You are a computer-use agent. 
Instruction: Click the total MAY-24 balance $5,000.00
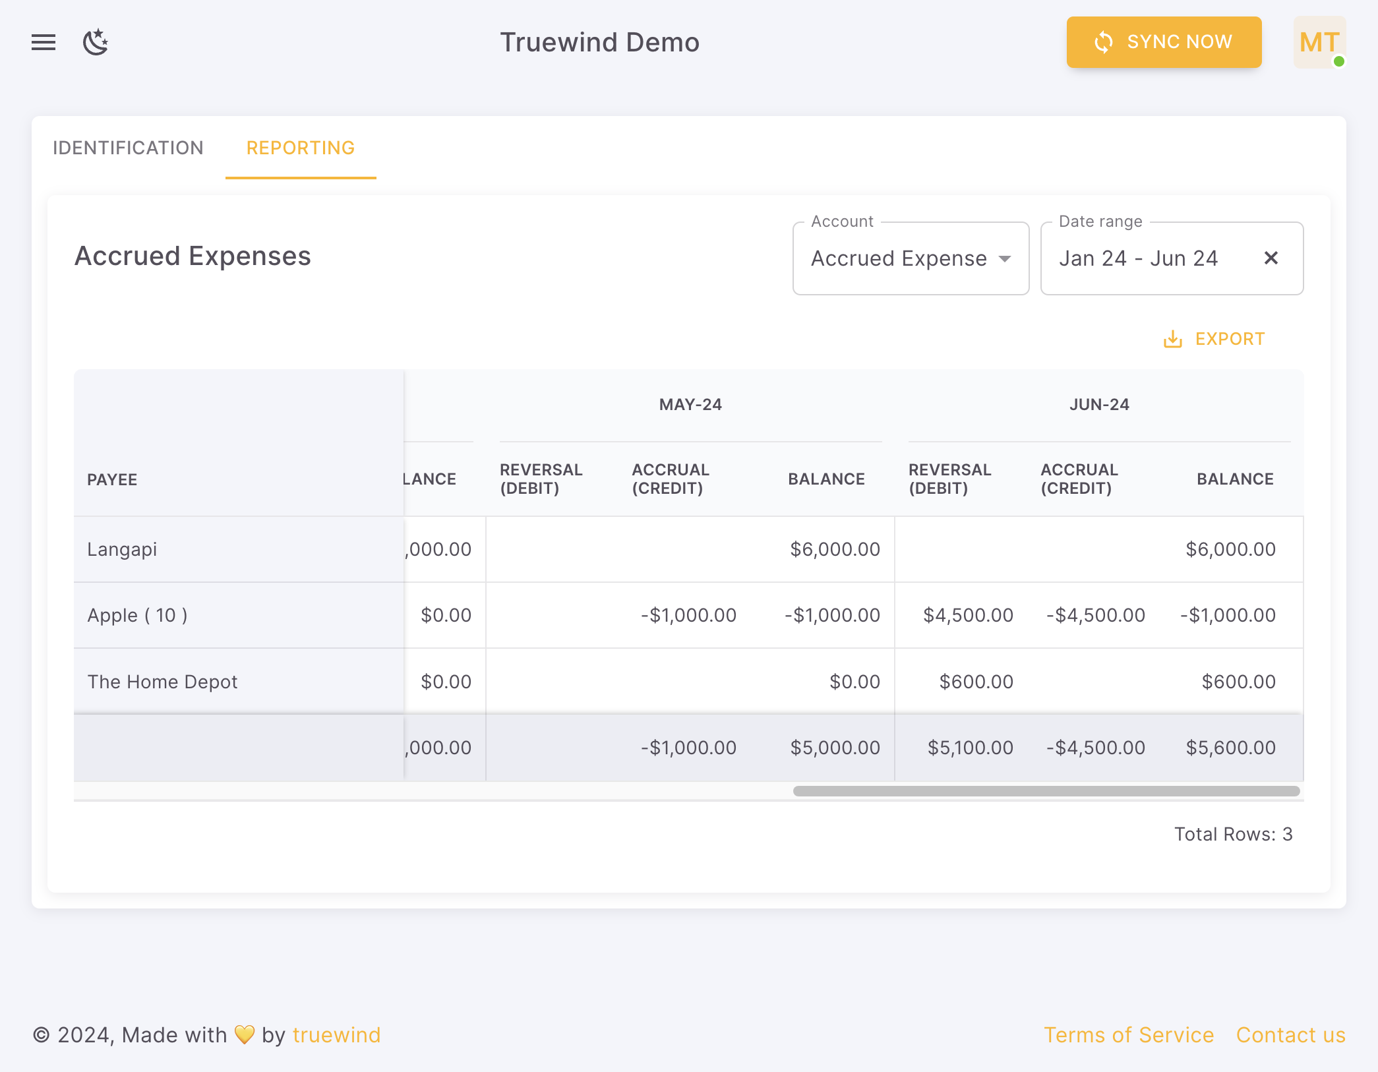[835, 748]
